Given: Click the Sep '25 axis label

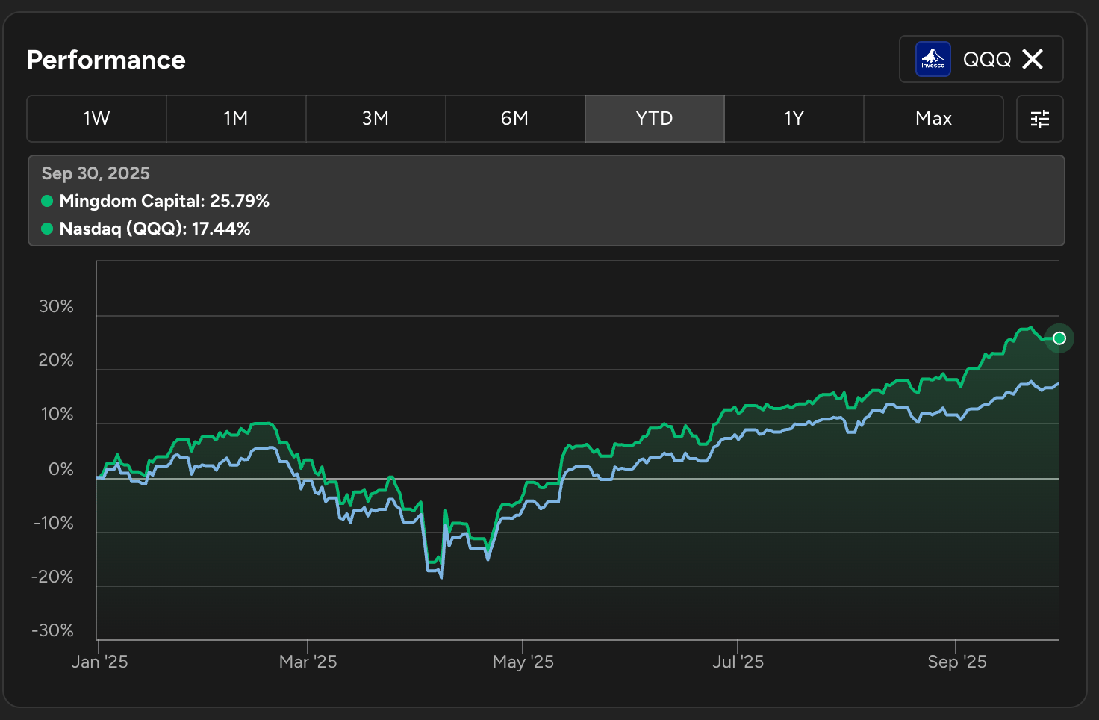Looking at the screenshot, I should (956, 662).
